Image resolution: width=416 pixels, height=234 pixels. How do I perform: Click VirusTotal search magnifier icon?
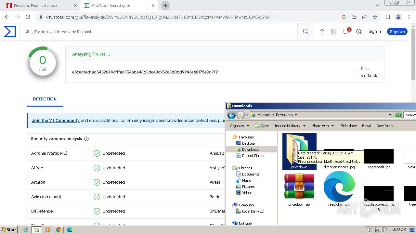coord(305,32)
